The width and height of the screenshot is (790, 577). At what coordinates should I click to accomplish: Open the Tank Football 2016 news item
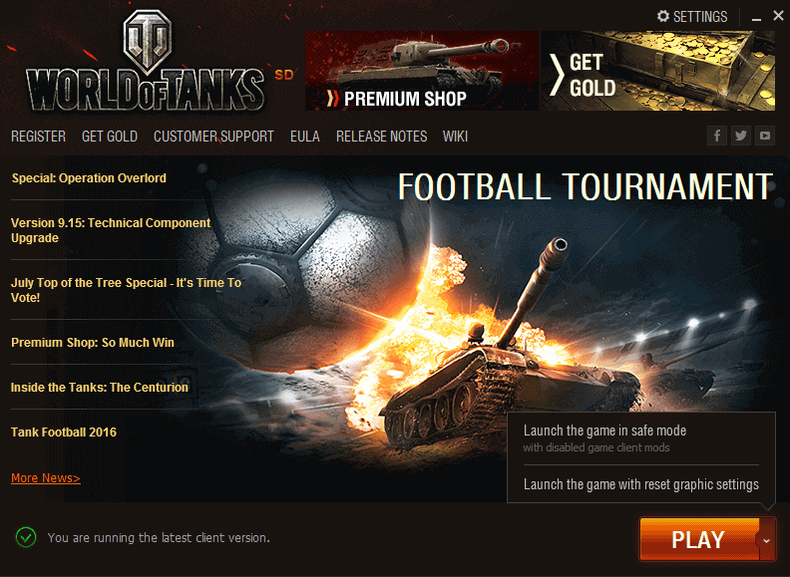pos(64,432)
